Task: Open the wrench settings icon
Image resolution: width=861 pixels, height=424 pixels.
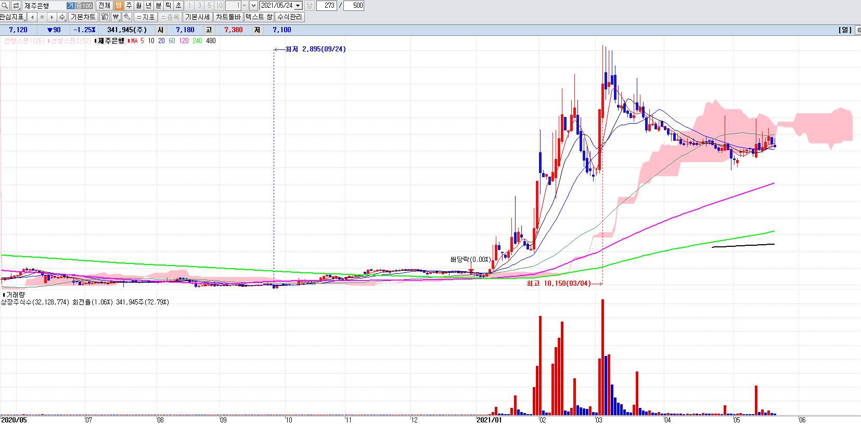Action: coord(127,17)
